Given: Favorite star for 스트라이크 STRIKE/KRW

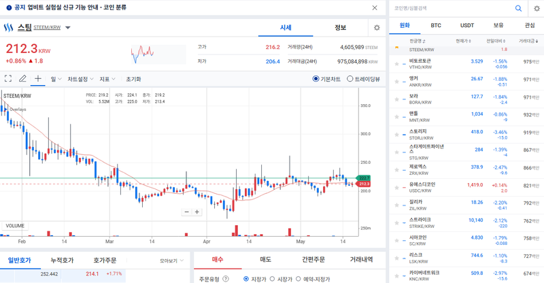Looking at the screenshot, I should pos(396,223).
